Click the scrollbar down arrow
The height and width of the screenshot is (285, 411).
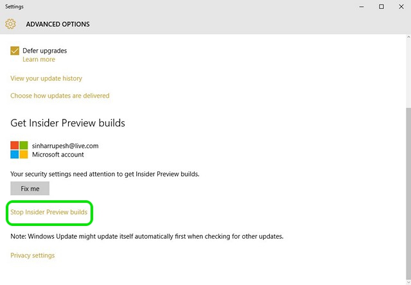[x=408, y=282]
